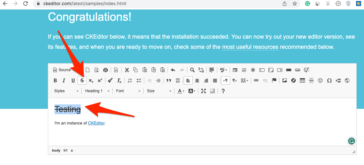Click the Redo arrow icon
This screenshot has height=165, width=364.
[182, 70]
